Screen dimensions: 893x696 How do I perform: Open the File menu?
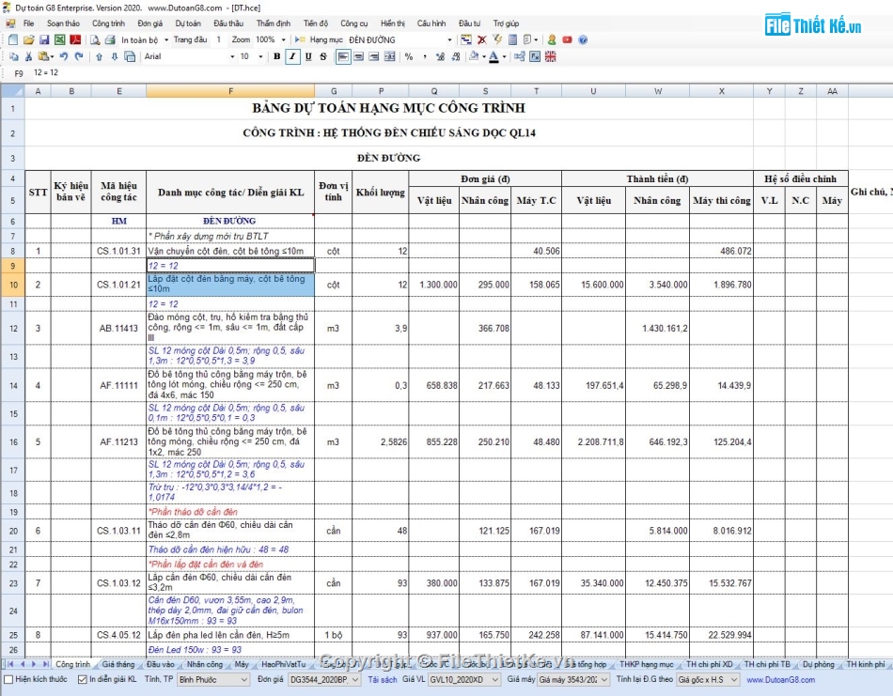[x=28, y=23]
